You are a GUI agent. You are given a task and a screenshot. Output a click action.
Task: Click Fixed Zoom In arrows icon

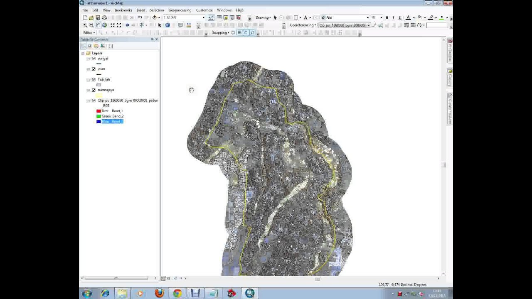click(113, 25)
